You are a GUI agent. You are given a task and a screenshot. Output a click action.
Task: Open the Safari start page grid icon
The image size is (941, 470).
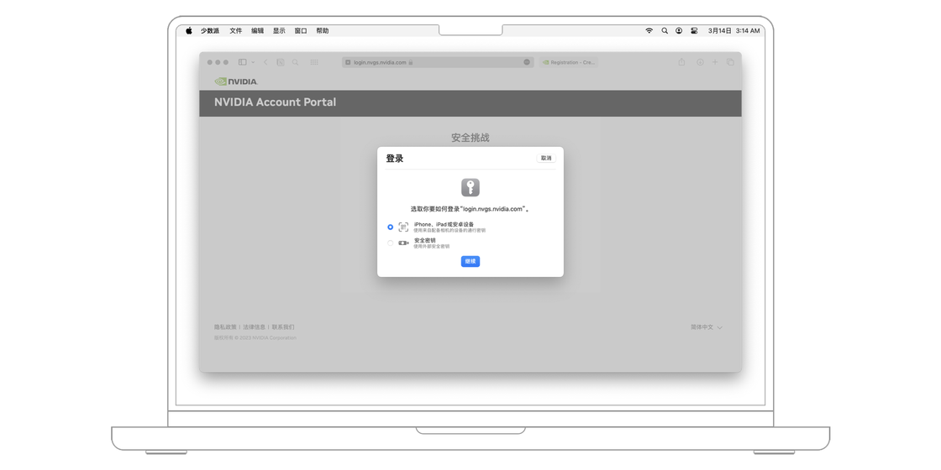click(x=314, y=62)
